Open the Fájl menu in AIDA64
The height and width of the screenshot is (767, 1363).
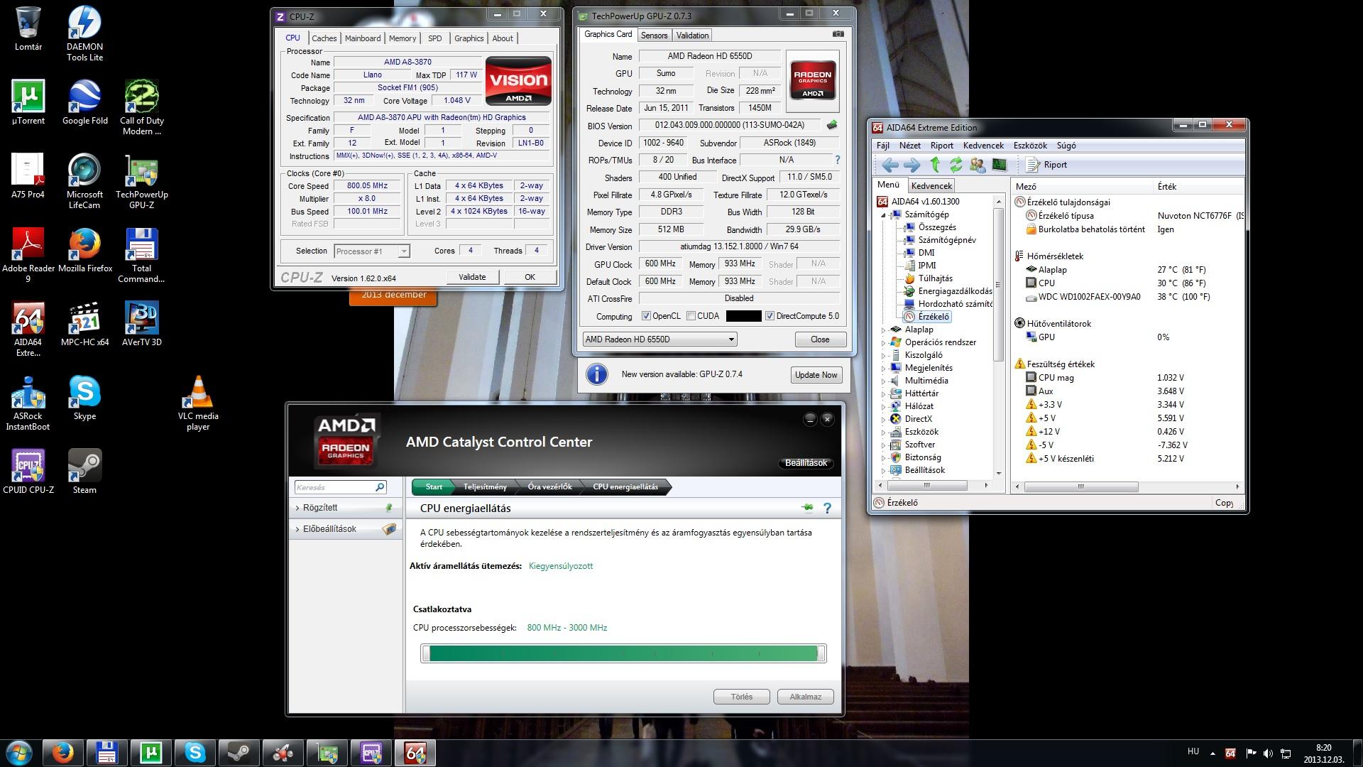point(883,146)
